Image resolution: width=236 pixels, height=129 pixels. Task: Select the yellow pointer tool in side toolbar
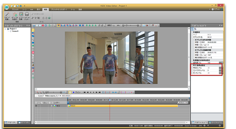coord(33,30)
